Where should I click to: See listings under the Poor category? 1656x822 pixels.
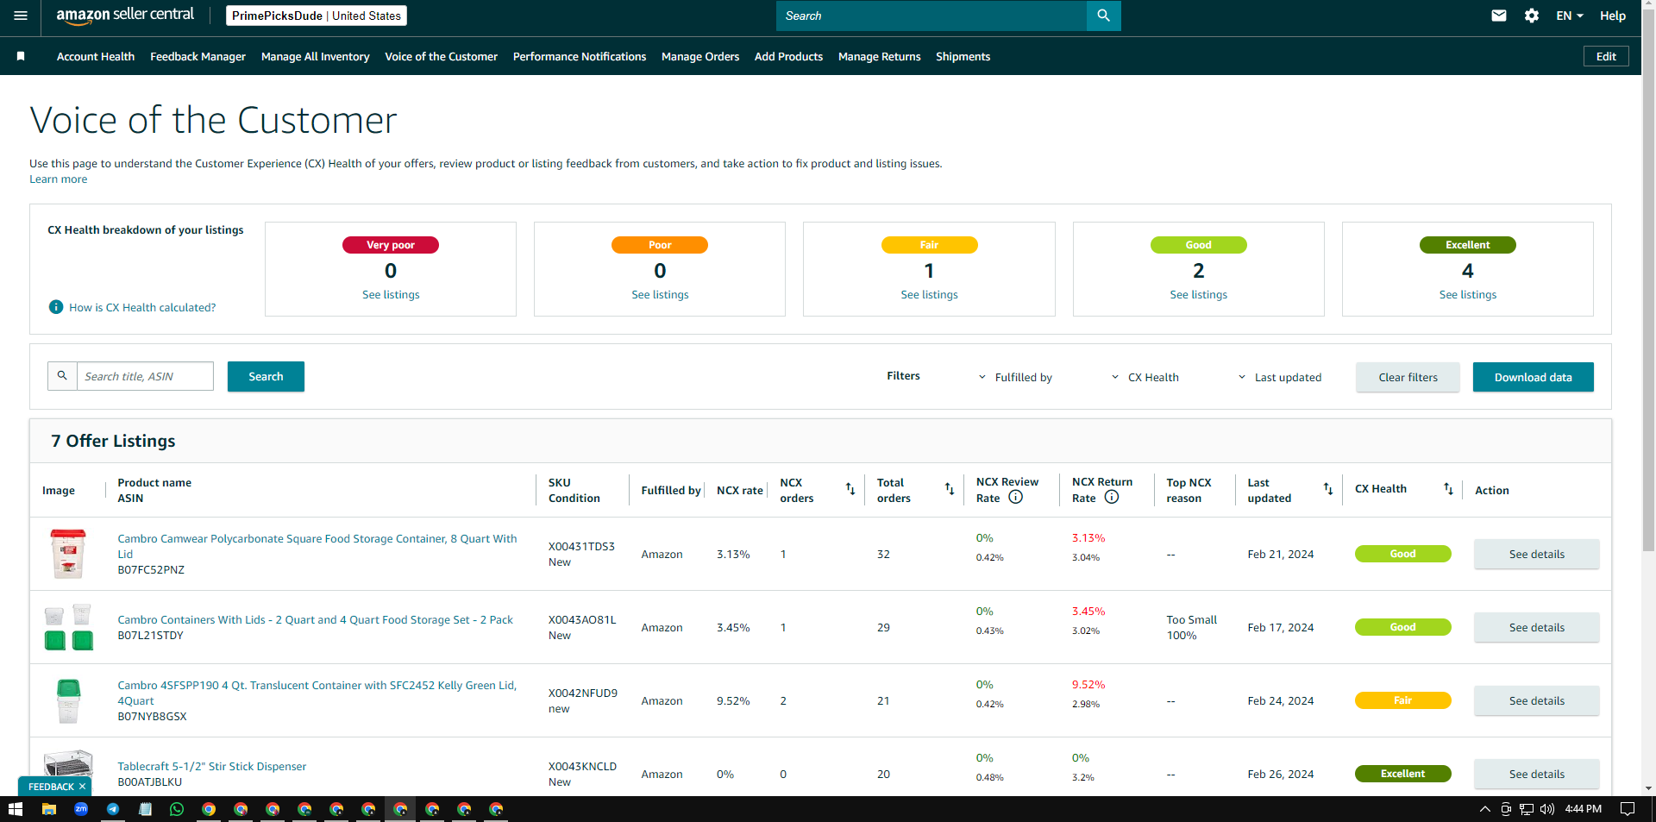[x=660, y=295]
